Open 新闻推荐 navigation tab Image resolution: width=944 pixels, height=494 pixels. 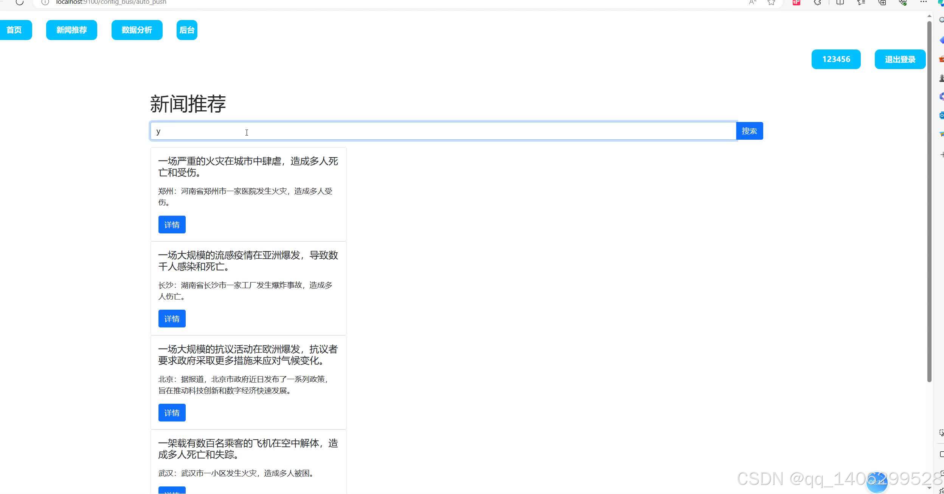click(x=71, y=30)
